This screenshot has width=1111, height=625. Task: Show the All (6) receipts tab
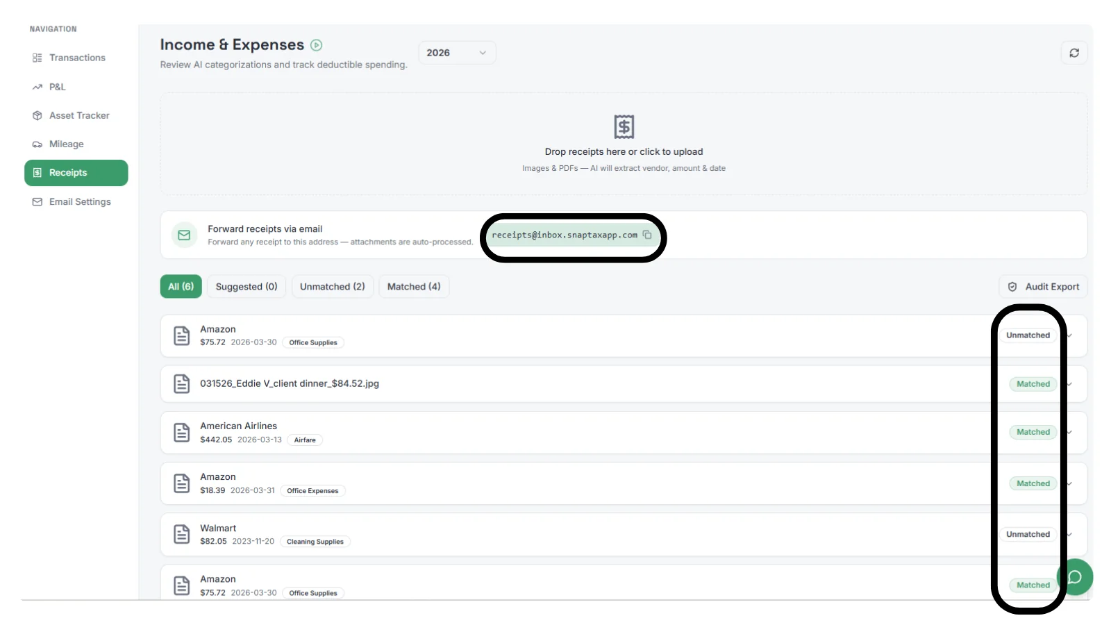(x=181, y=287)
